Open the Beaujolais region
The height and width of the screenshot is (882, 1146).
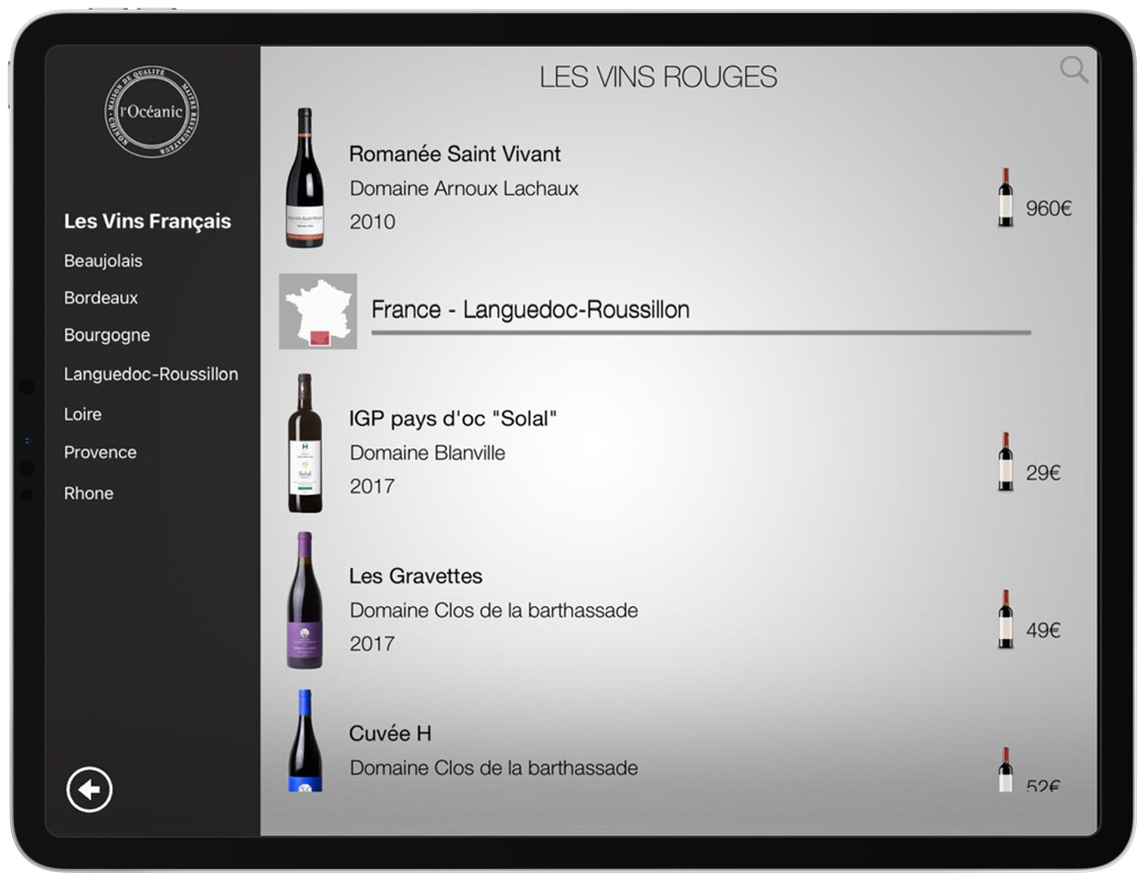click(x=103, y=261)
